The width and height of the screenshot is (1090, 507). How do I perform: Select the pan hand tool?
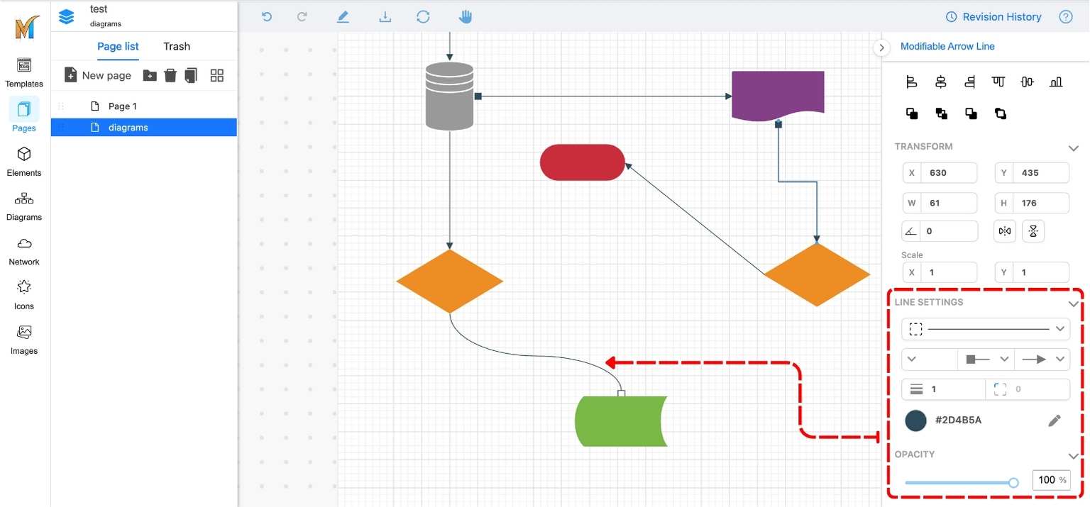(466, 16)
